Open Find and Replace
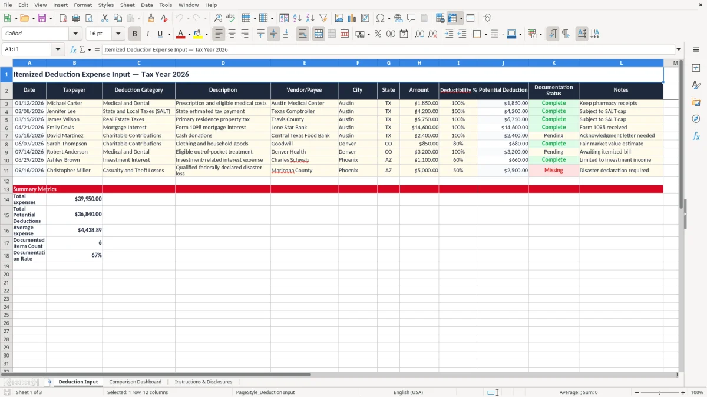This screenshot has width=707, height=397. click(x=218, y=18)
